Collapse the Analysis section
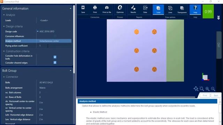 pos(4,15)
